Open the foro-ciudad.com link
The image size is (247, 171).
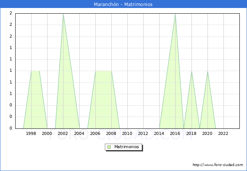pyautogui.click(x=218, y=165)
